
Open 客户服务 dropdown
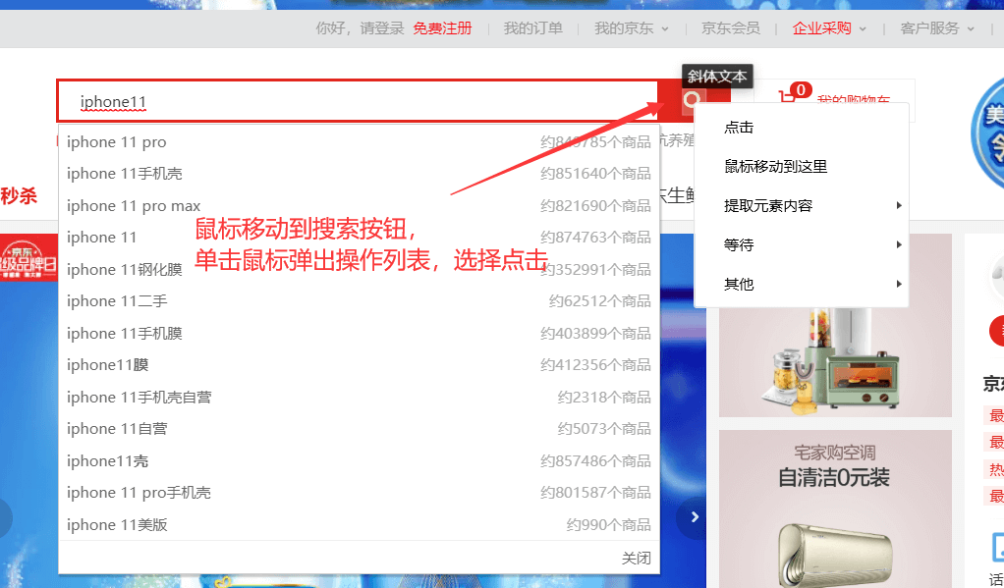[937, 28]
